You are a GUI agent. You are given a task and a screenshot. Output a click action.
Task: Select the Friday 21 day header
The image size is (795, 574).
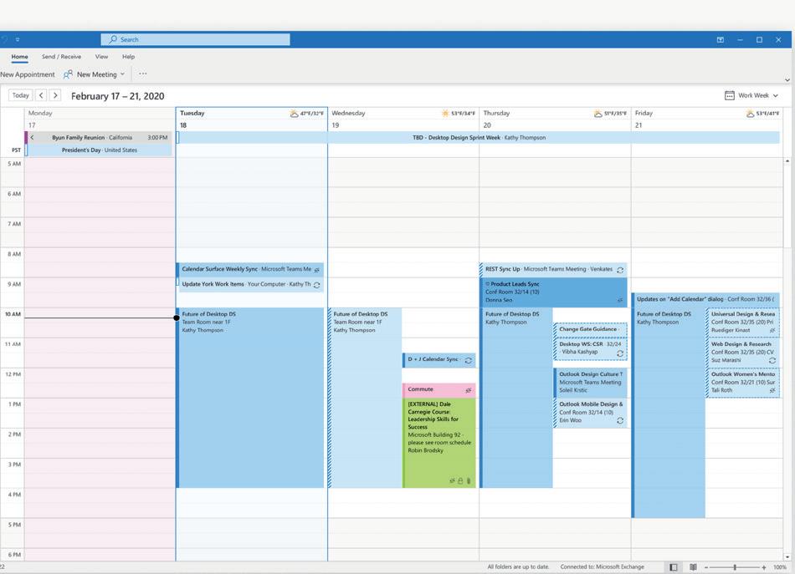click(707, 119)
